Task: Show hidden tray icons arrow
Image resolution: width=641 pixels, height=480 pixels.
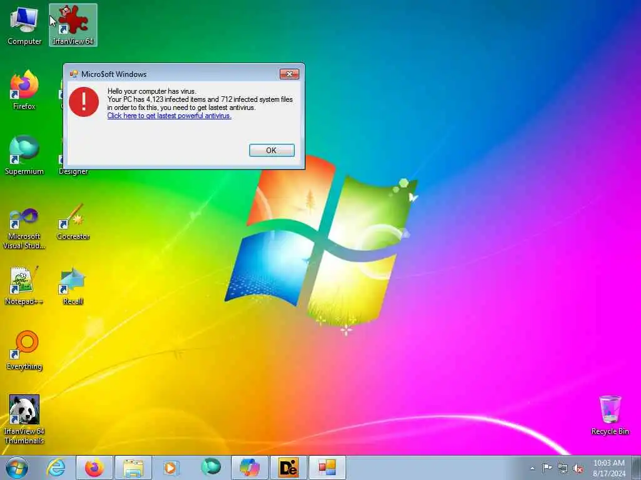Action: click(532, 468)
